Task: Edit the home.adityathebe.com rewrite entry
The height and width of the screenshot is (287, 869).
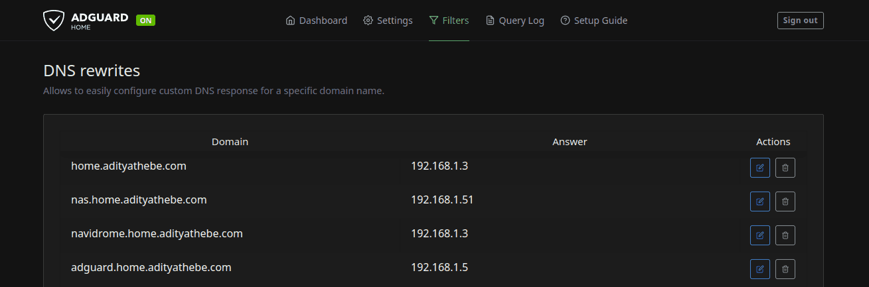Action: coord(760,168)
